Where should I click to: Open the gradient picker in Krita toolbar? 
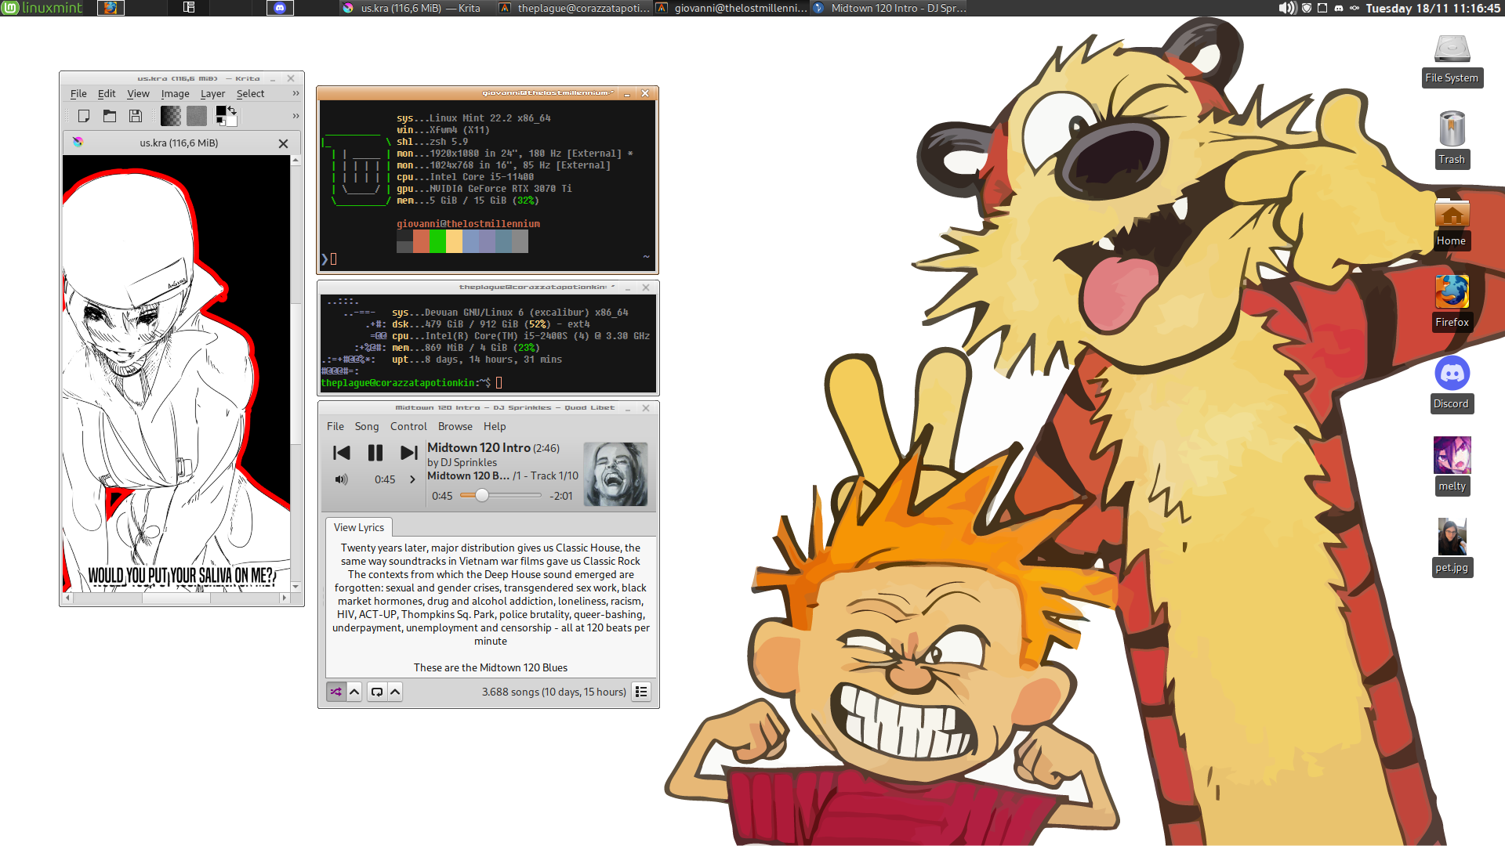coord(170,116)
